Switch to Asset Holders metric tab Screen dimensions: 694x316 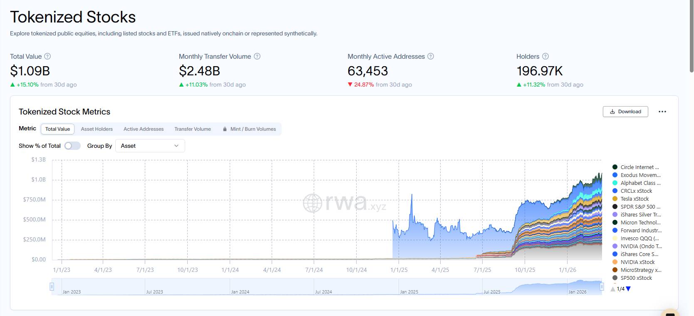coord(97,129)
